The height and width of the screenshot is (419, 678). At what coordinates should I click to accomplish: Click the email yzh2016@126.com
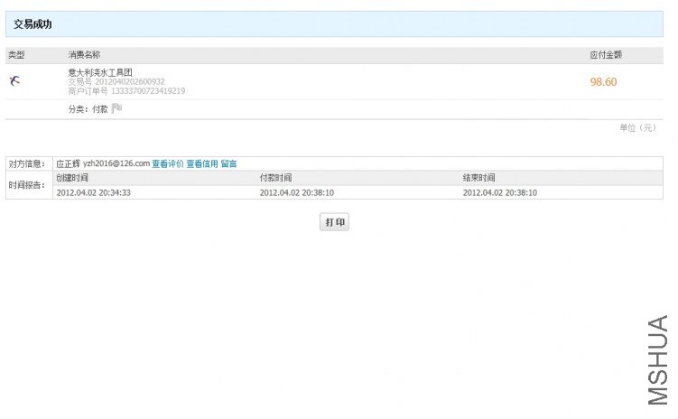(x=116, y=163)
